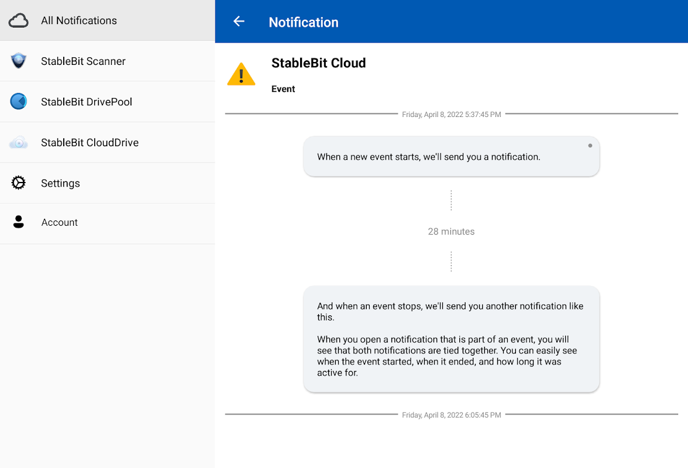Open StableBit DrivePool from the sidebar
This screenshot has height=468, width=688.
[x=87, y=102]
